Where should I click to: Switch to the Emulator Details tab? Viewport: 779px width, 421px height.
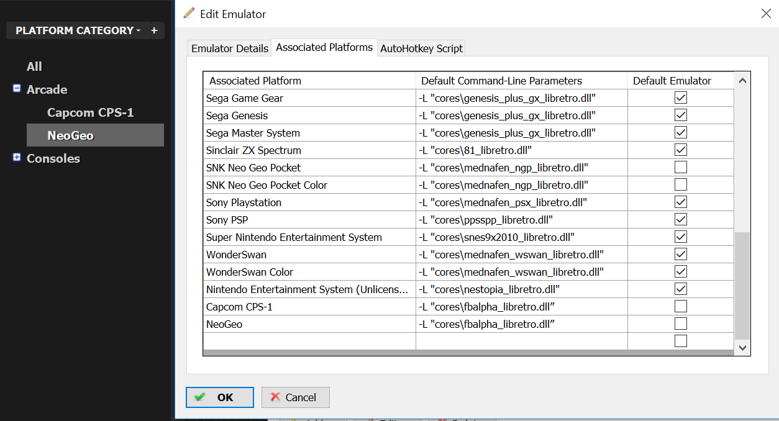tap(230, 48)
